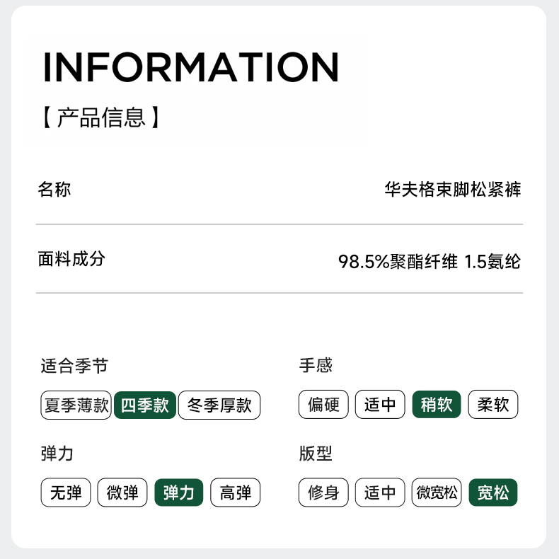Pick the 高弹 elasticity option
This screenshot has width=559, height=559.
tap(236, 492)
